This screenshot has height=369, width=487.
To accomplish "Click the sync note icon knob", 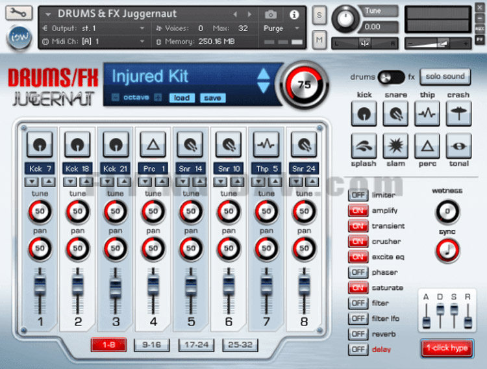I will coord(447,251).
